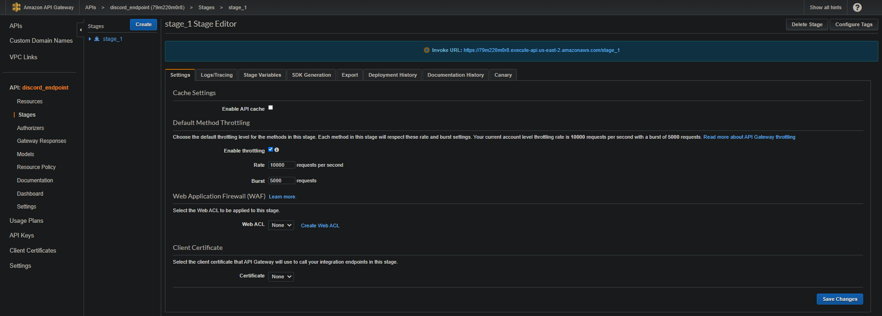Image resolution: width=882 pixels, height=316 pixels.
Task: Open Client Certificates in the sidebar
Action: (x=33, y=251)
